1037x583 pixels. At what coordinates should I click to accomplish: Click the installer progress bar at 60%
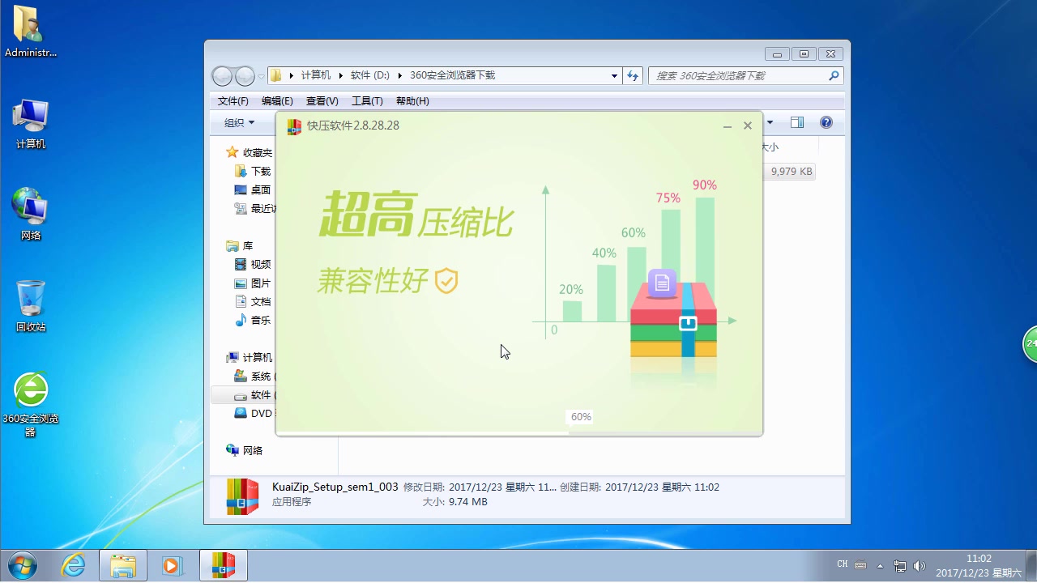[519, 432]
